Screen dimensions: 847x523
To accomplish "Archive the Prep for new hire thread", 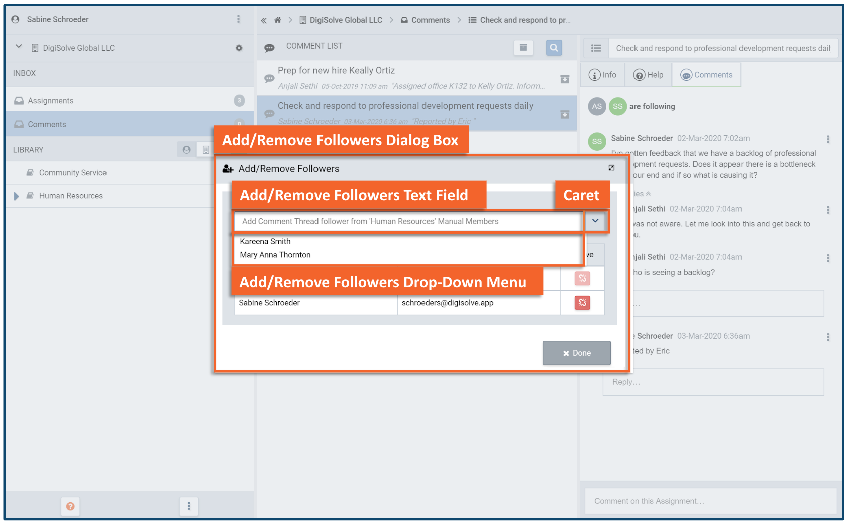I will pyautogui.click(x=565, y=79).
